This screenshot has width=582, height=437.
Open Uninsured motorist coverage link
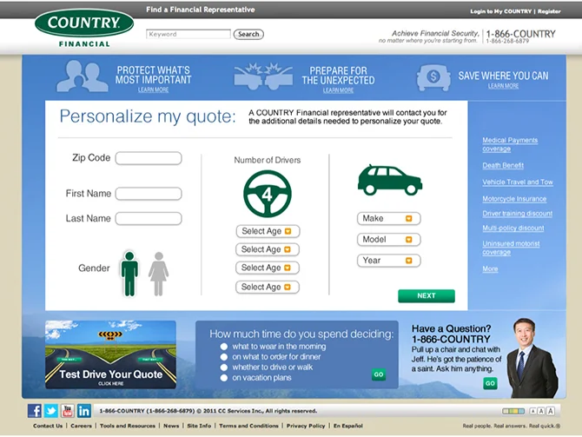tap(511, 248)
